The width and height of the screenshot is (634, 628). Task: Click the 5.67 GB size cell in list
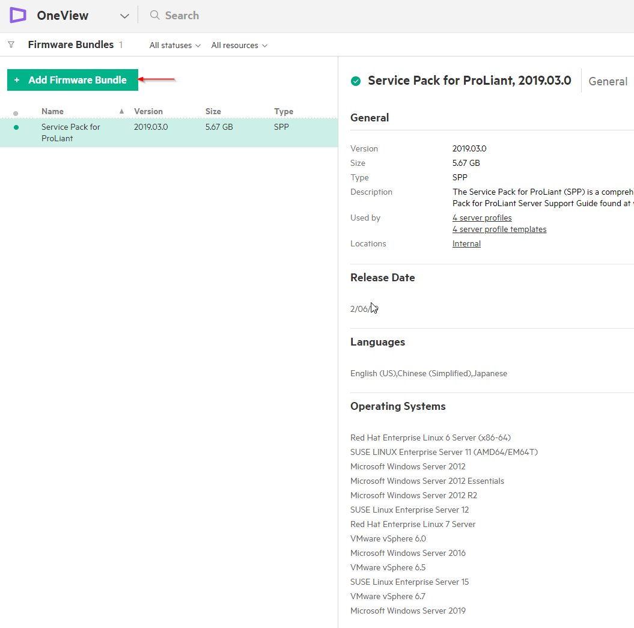[x=219, y=127]
